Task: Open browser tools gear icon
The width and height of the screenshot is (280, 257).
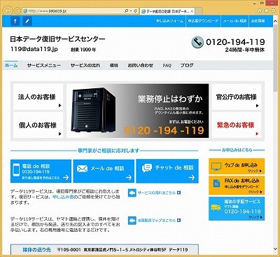Action: (274, 11)
